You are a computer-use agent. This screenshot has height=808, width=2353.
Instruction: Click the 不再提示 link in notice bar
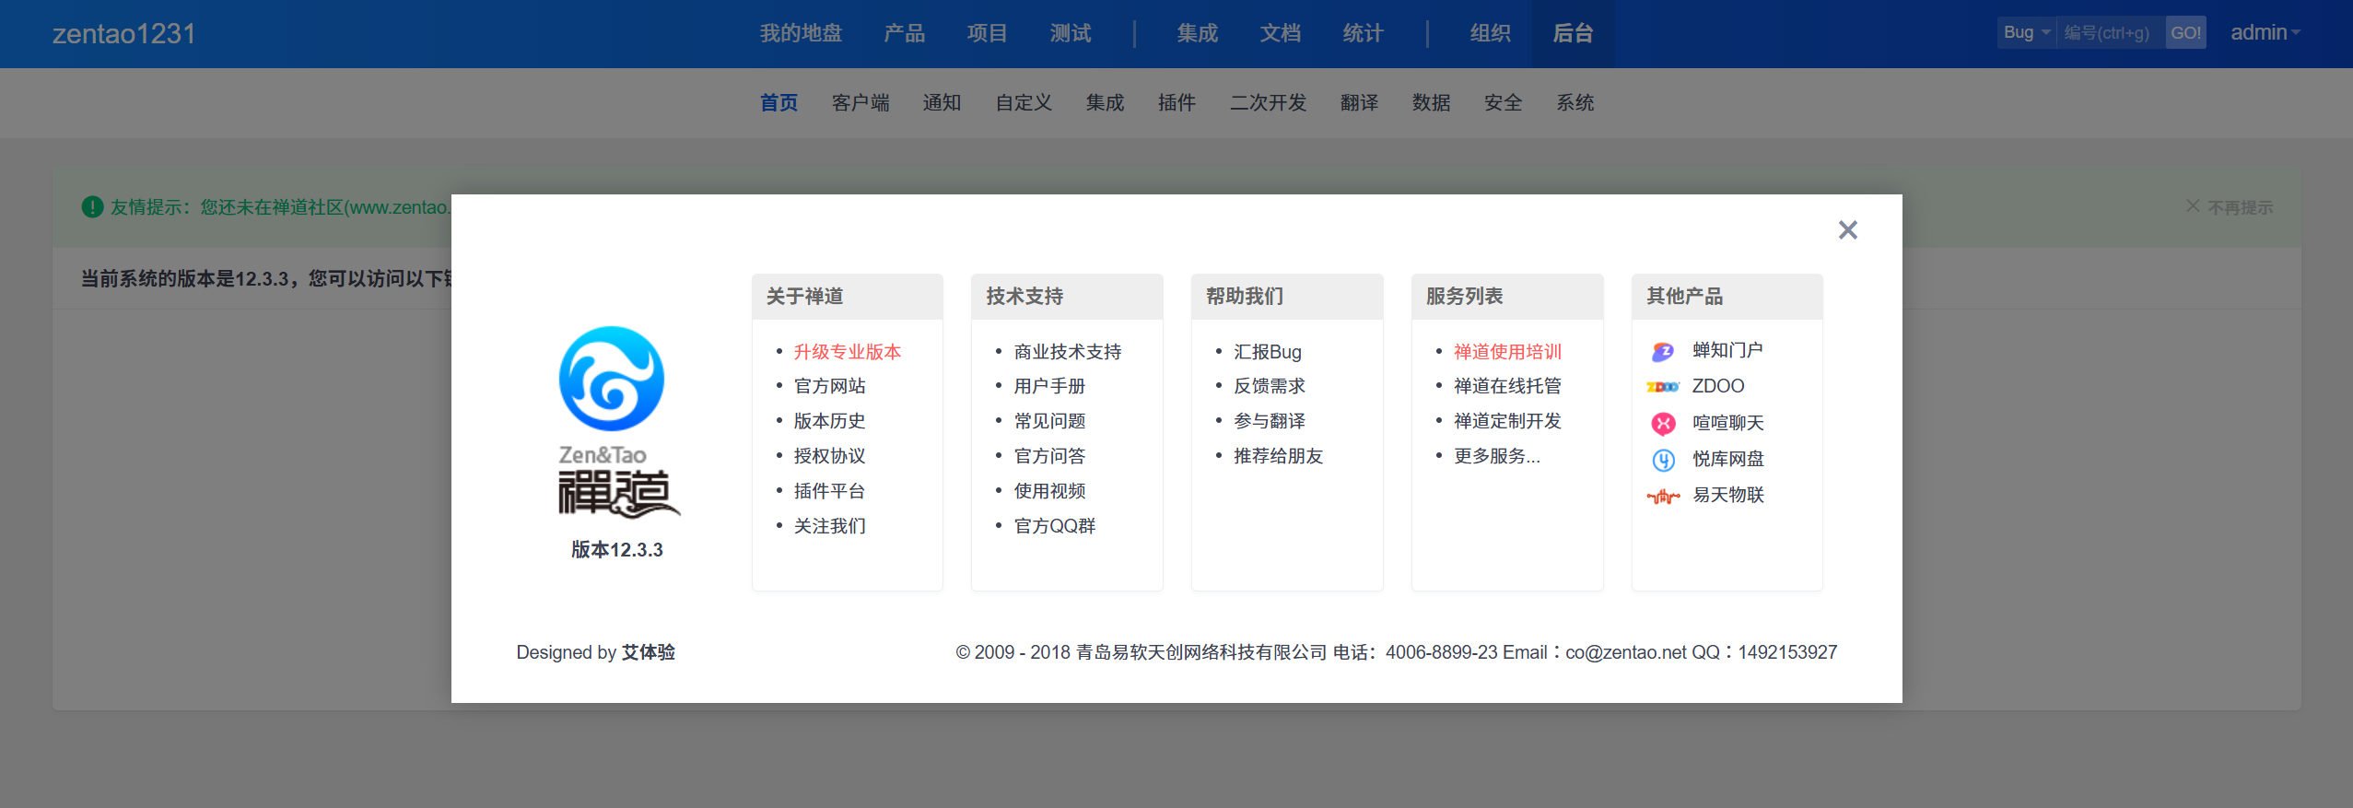pos(2241,207)
